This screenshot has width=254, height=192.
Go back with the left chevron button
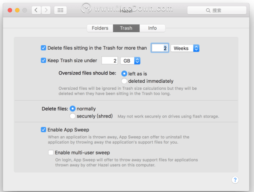(x=36, y=10)
